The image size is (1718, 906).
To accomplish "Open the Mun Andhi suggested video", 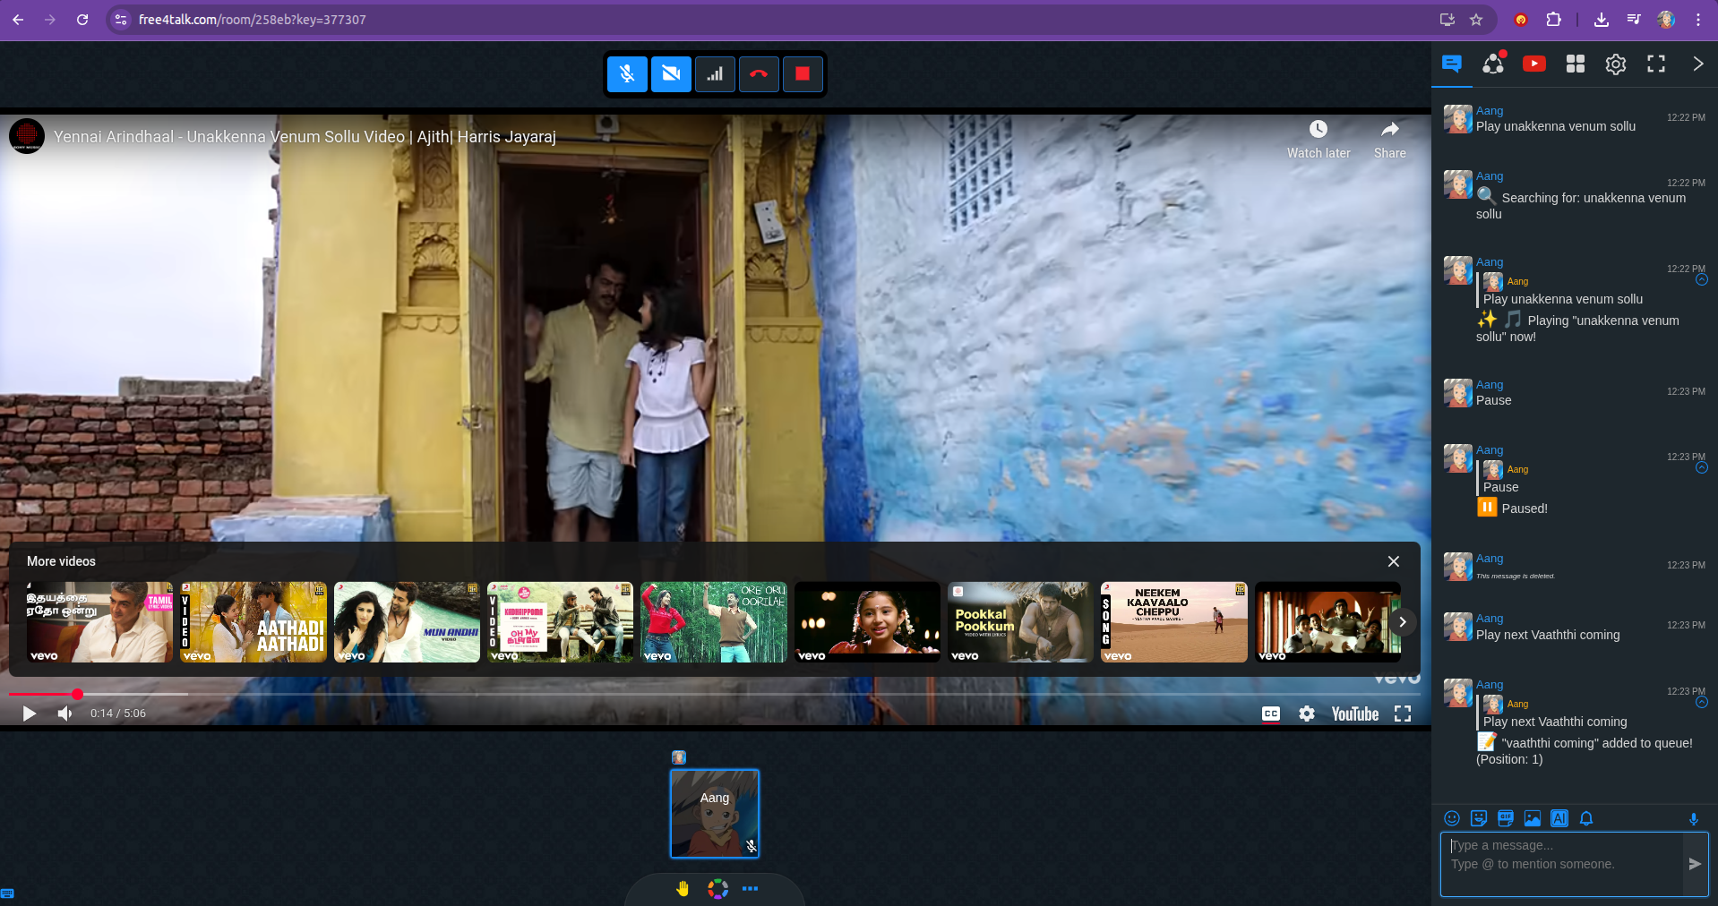I will (407, 622).
